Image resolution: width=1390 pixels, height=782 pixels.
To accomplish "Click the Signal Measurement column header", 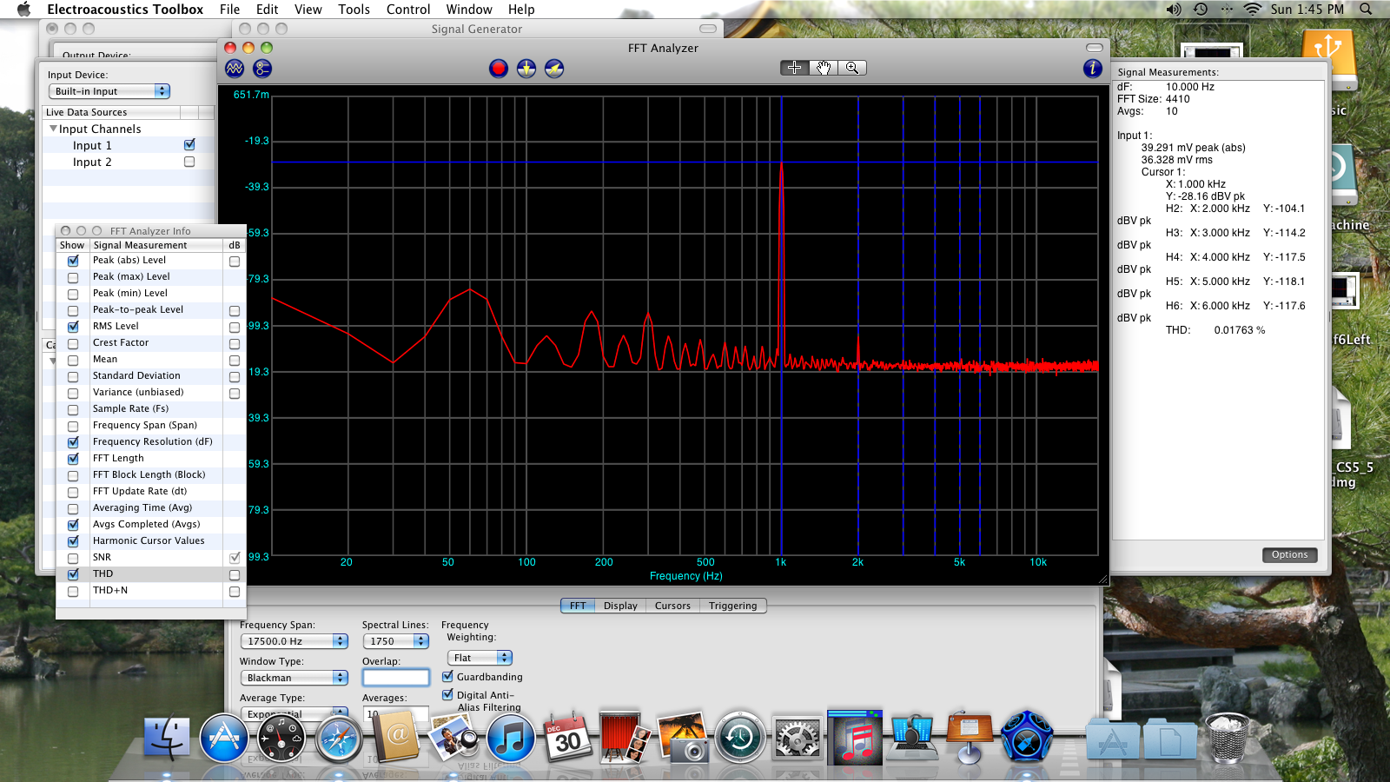I will click(x=156, y=245).
